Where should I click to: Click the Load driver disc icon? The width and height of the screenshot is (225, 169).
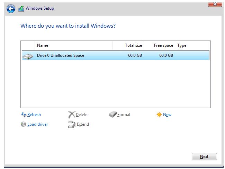[x=24, y=124]
